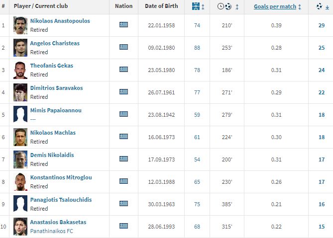The width and height of the screenshot is (333, 238).
Task: Click Greece flag for Nikolaos Anastopoulos
Action: pos(123,24)
